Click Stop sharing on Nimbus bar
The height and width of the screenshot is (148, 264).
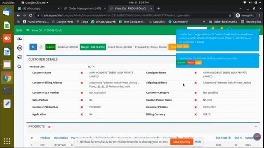[181, 142]
